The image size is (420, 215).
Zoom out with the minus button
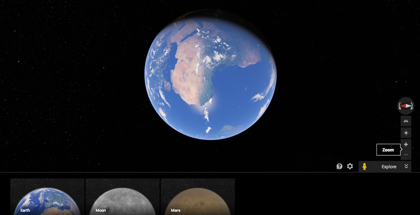click(x=406, y=155)
